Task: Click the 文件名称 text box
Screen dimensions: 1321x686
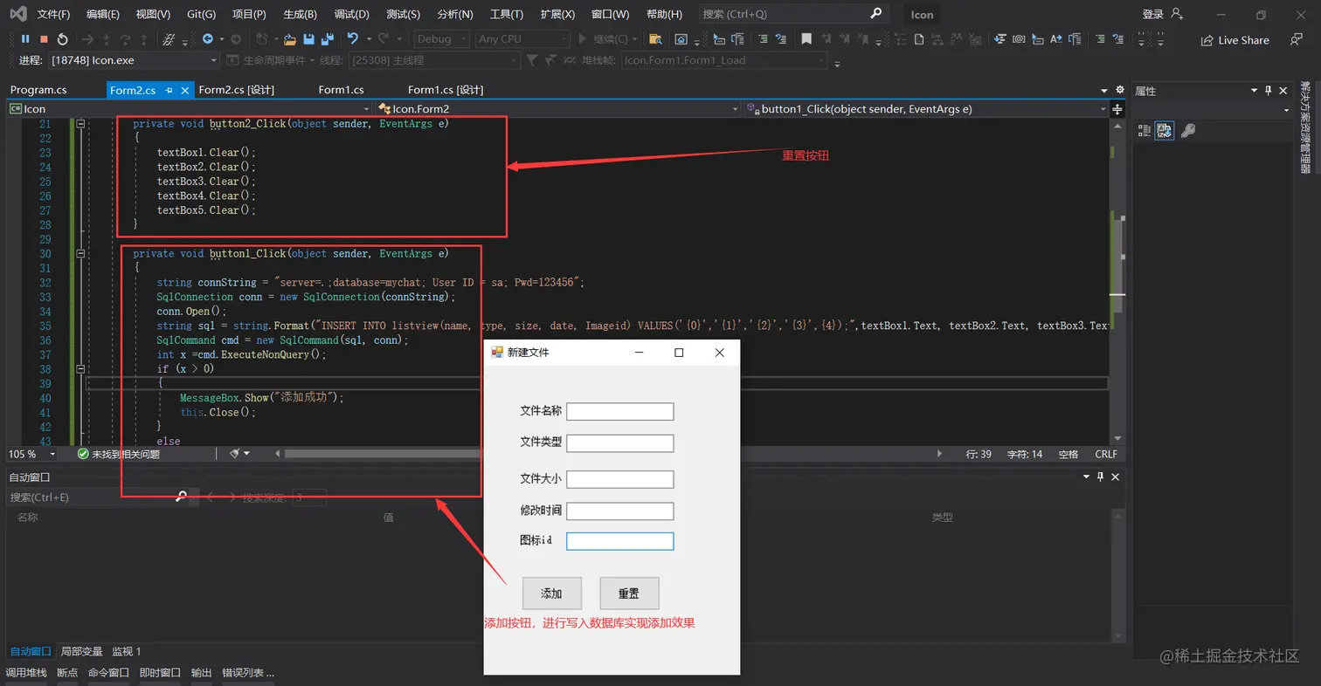Action: [x=620, y=411]
